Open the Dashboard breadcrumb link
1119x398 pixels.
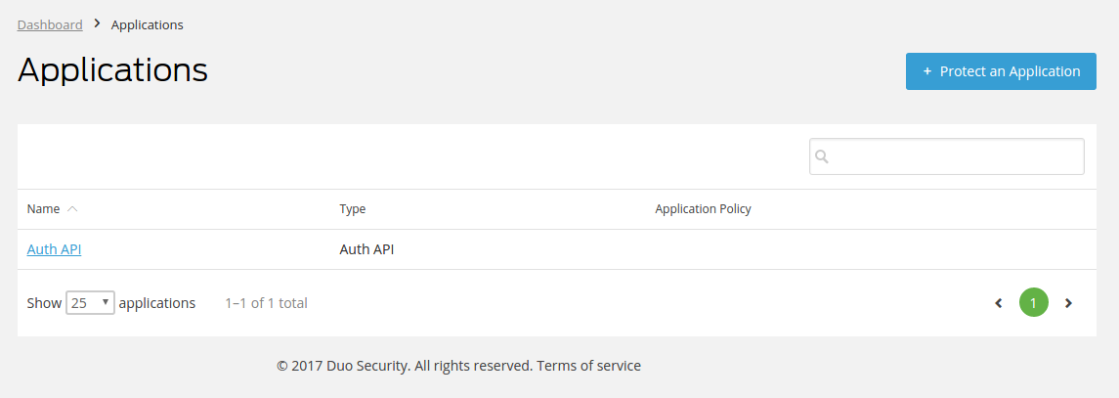pos(50,25)
